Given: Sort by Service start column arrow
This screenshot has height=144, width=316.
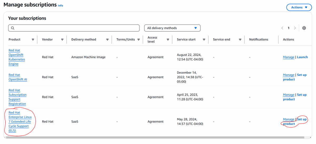Looking at the screenshot, I should click(x=204, y=40).
